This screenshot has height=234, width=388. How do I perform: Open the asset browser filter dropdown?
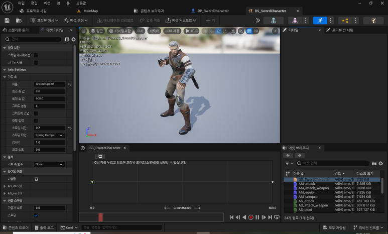click(289, 163)
